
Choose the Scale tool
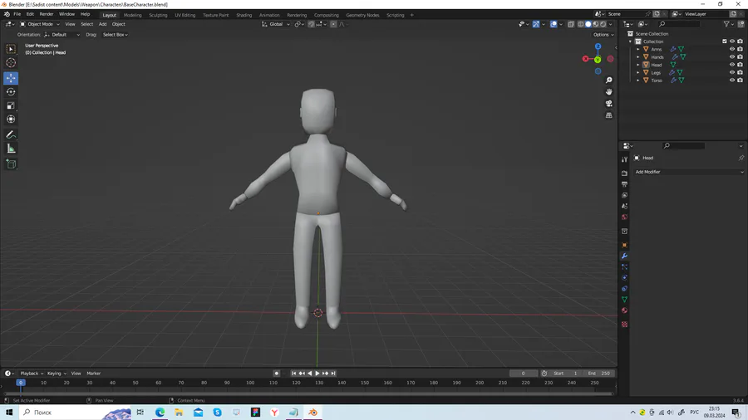pyautogui.click(x=11, y=106)
